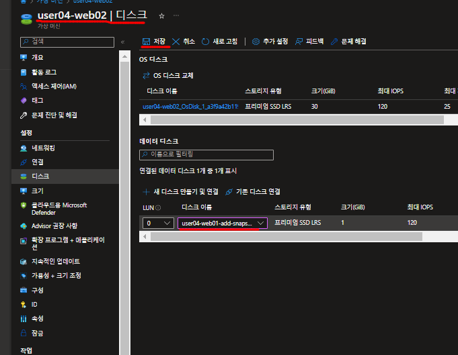Click the sidebar search (검색) field
458x355 pixels.
pyautogui.click(x=67, y=42)
